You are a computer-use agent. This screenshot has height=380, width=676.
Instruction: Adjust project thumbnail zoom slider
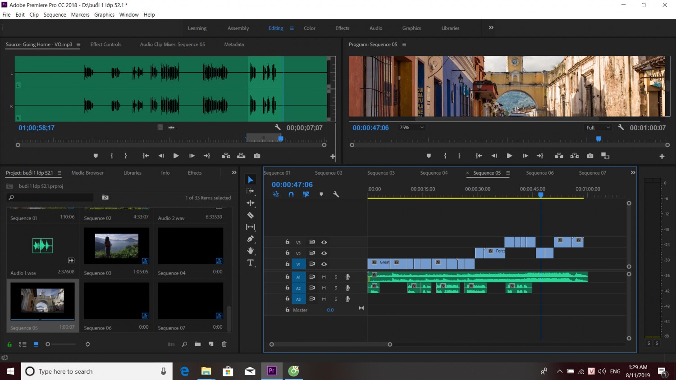pyautogui.click(x=61, y=344)
